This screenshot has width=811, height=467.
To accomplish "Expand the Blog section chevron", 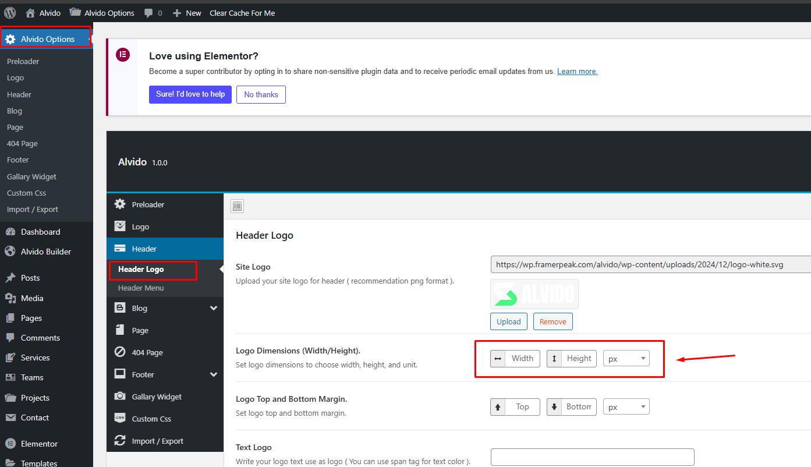I will pyautogui.click(x=214, y=308).
